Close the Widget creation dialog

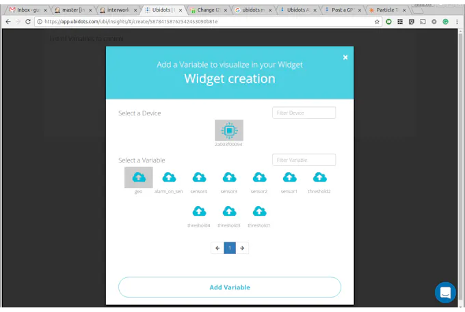345,57
